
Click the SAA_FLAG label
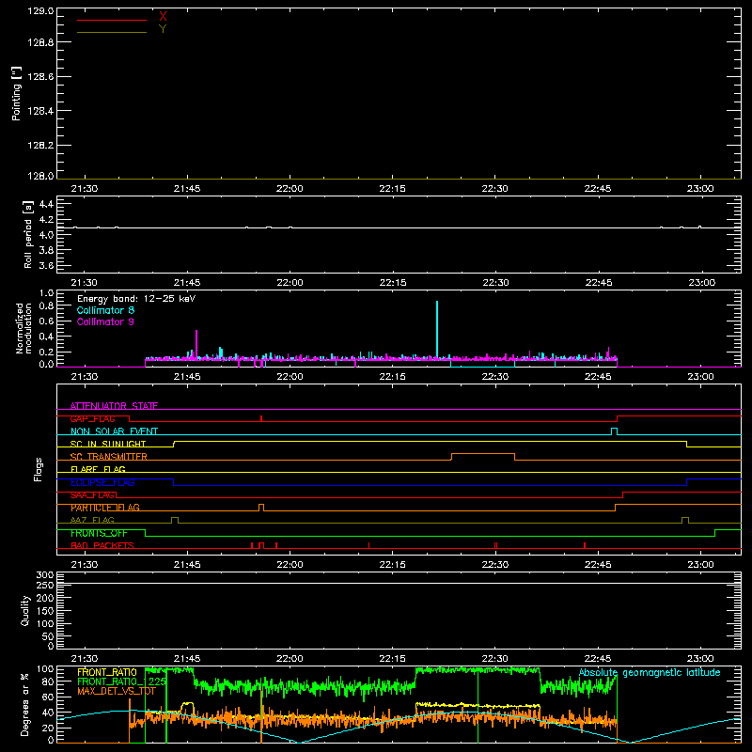pos(92,495)
